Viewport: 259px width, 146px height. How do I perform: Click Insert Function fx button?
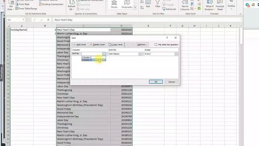coord(48,20)
